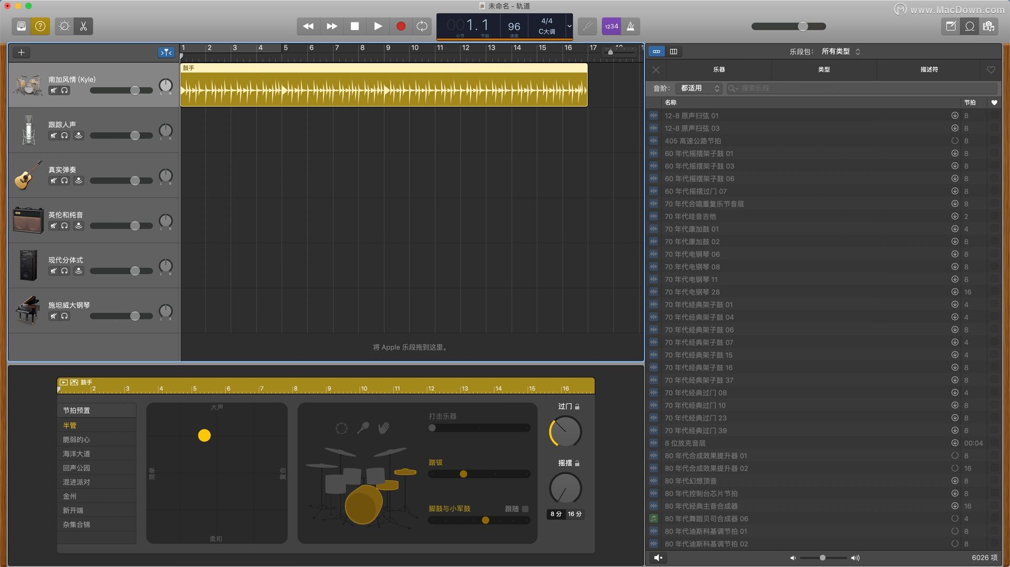Switch Loop Browser to button view
The height and width of the screenshot is (567, 1010).
pyautogui.click(x=657, y=51)
